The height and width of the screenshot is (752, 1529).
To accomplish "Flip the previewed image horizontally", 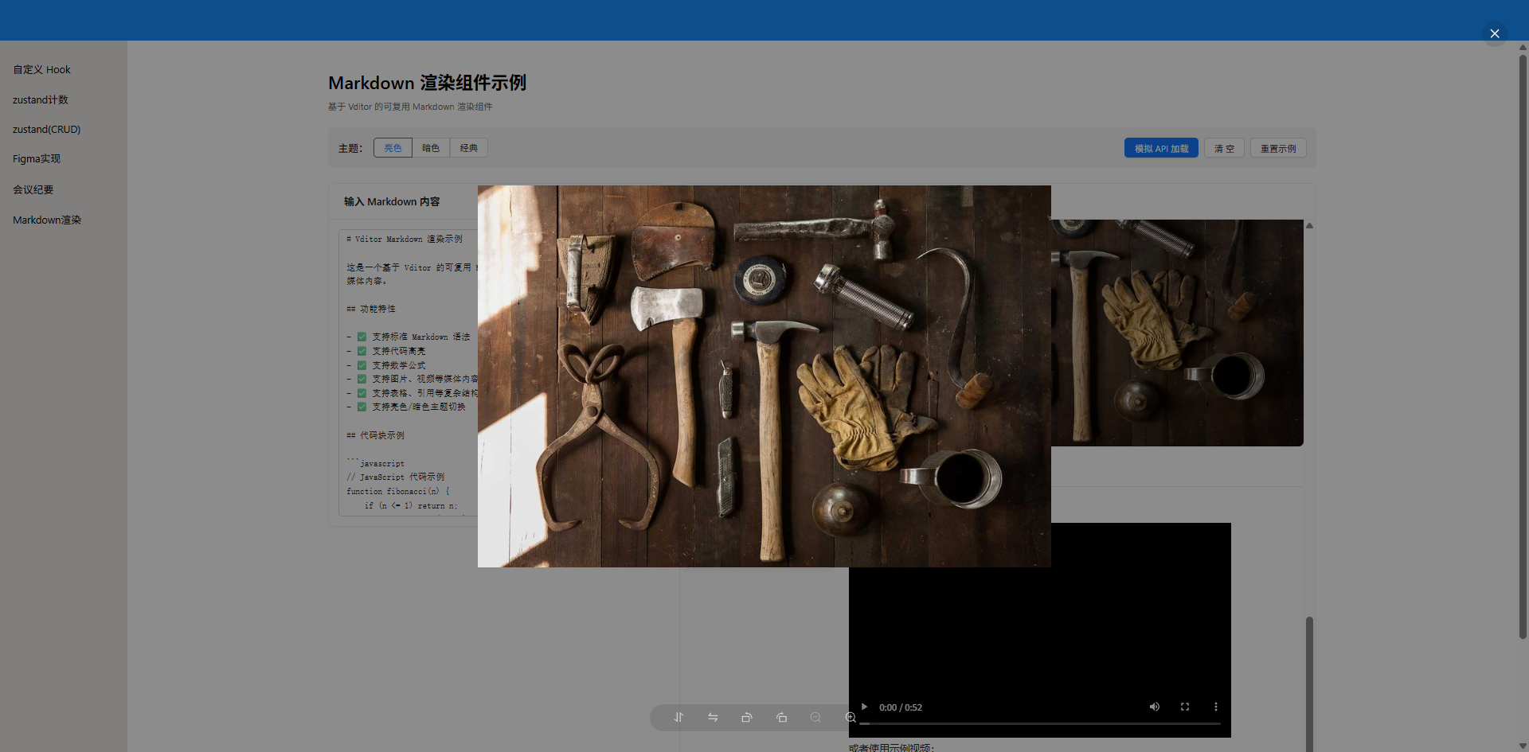I will pyautogui.click(x=713, y=717).
